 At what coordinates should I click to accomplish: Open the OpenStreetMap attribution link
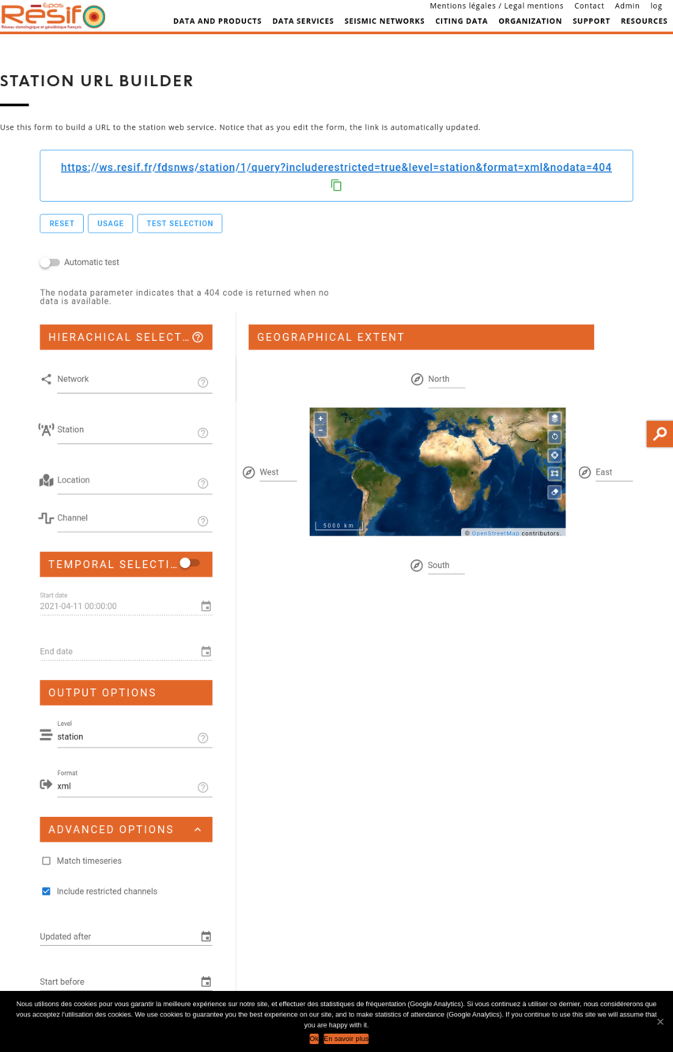tap(495, 533)
